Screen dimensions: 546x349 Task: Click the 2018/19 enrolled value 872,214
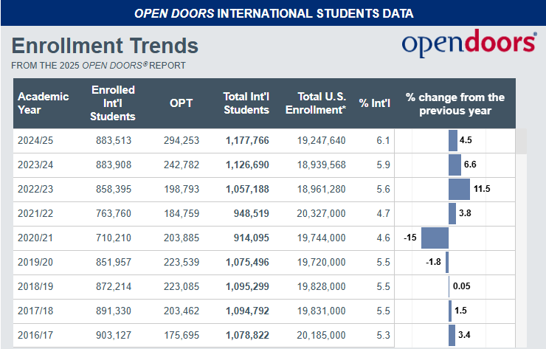114,287
